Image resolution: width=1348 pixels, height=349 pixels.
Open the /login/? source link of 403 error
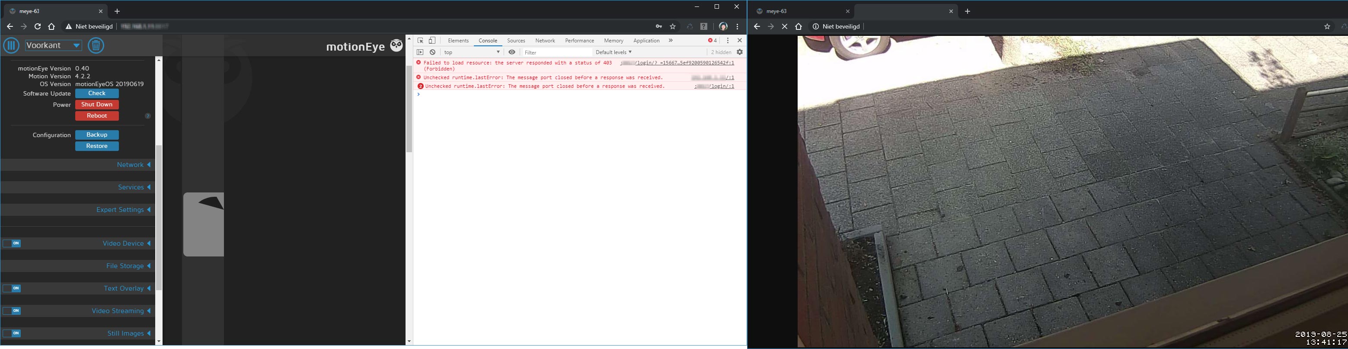tap(677, 63)
